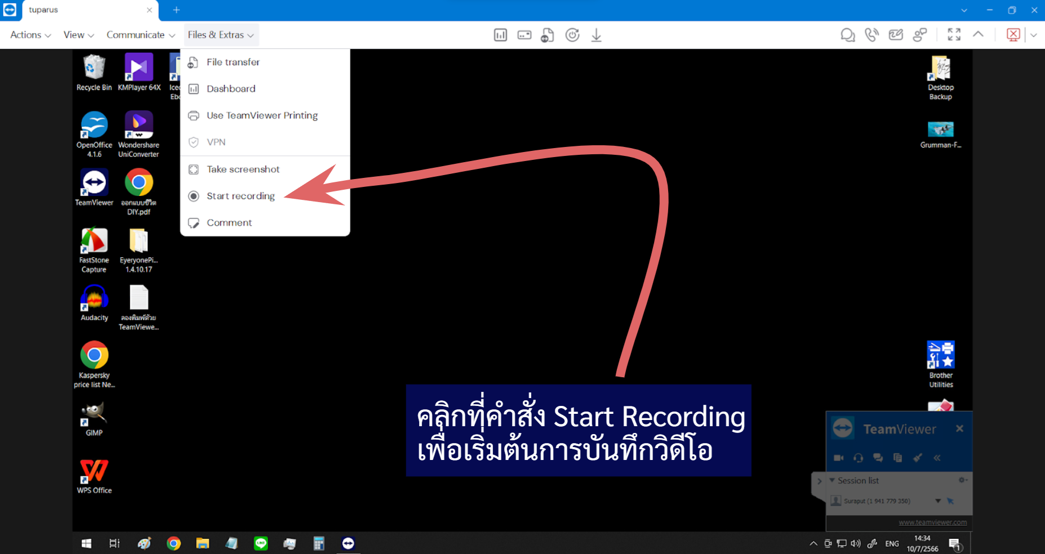The height and width of the screenshot is (554, 1045).
Task: Click the file transfer toolbar icon
Action: click(547, 35)
